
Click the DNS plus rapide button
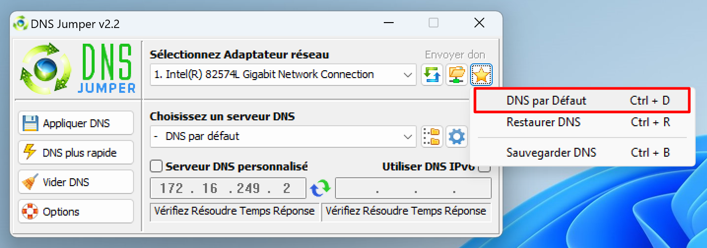tap(76, 152)
